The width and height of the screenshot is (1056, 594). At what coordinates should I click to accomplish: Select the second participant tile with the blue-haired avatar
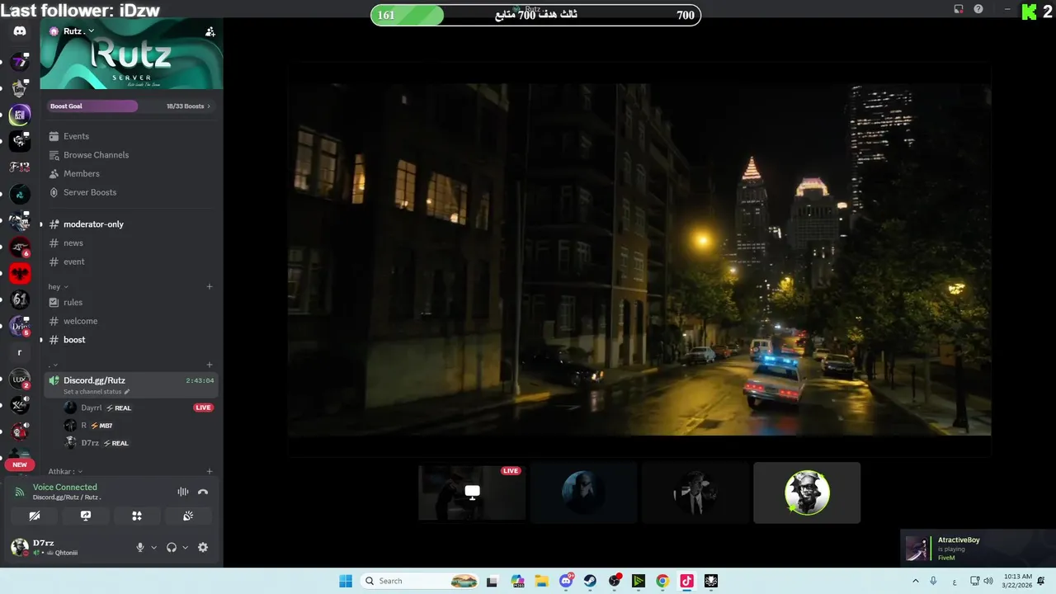(x=583, y=493)
